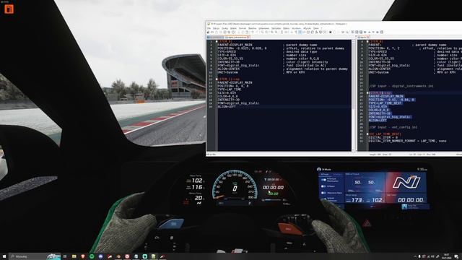Open the Edycja menu
The image size is (462, 260).
click(x=216, y=28)
